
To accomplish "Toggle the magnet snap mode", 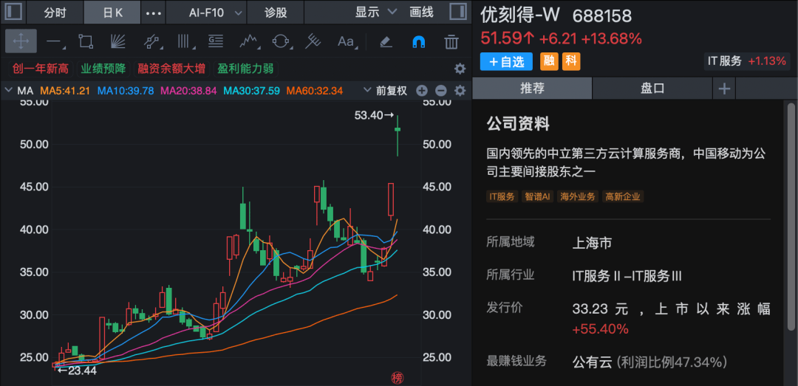I will [418, 41].
